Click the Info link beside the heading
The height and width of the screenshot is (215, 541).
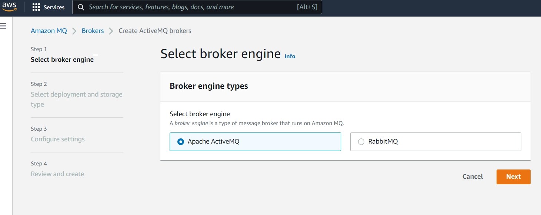click(x=290, y=56)
